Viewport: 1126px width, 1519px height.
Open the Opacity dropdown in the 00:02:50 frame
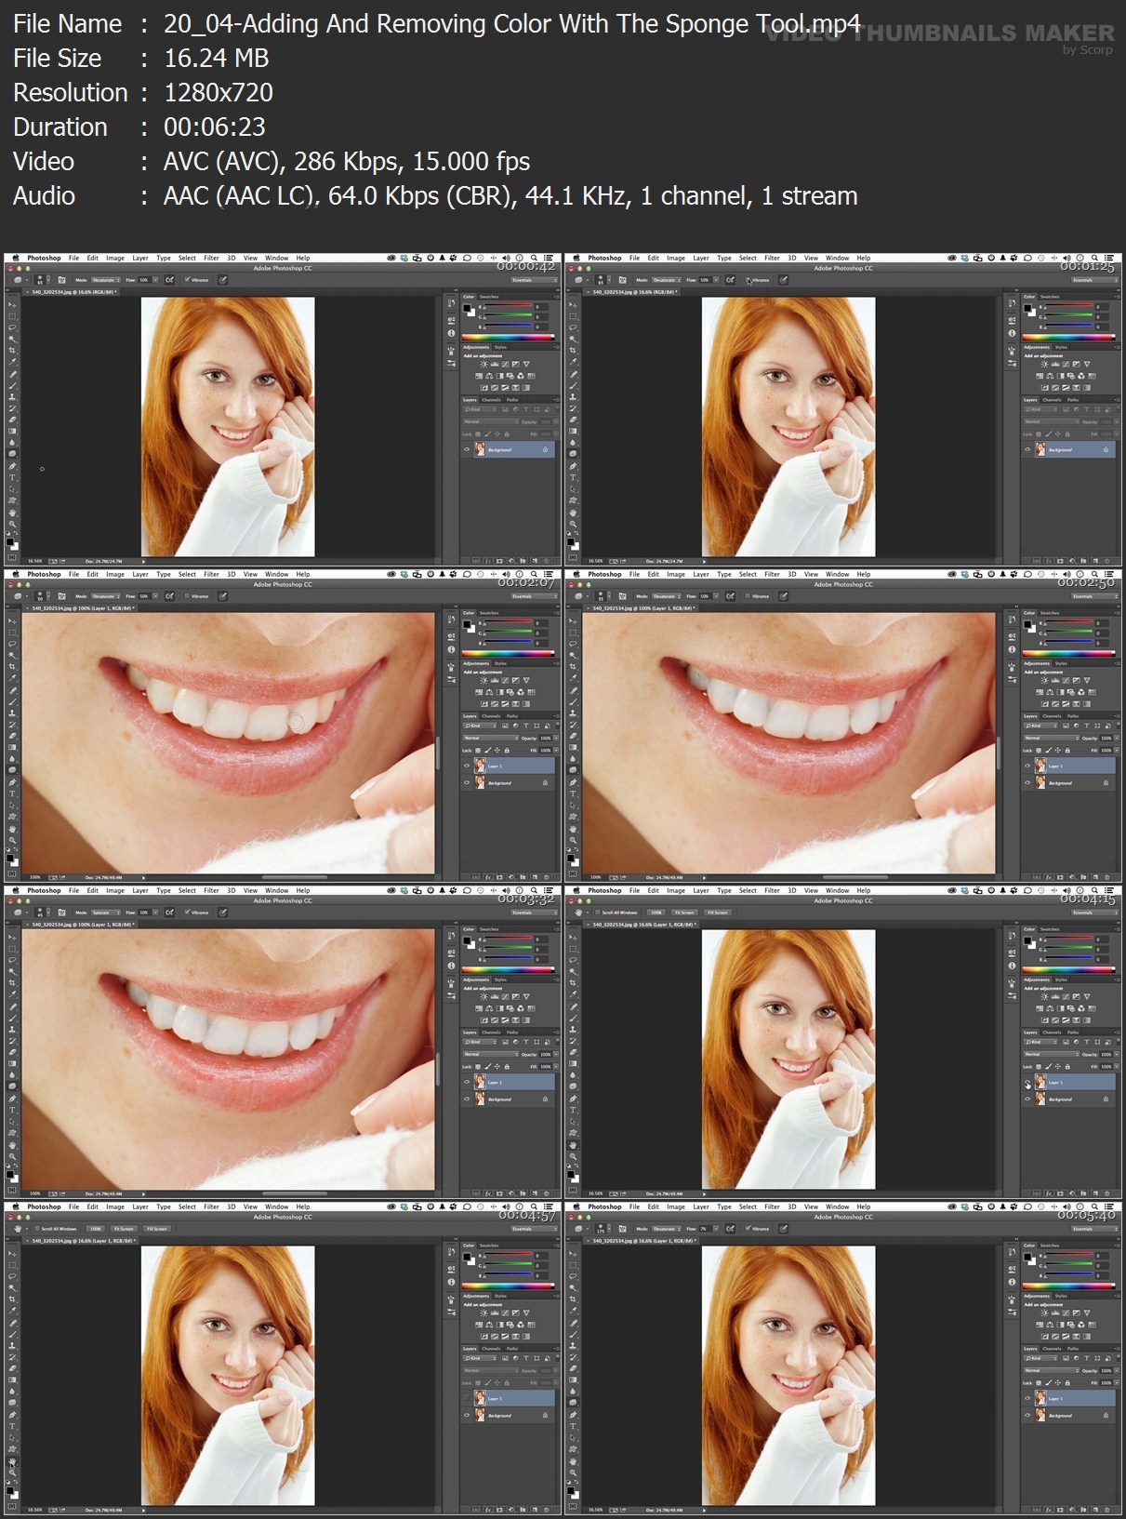point(1117,738)
